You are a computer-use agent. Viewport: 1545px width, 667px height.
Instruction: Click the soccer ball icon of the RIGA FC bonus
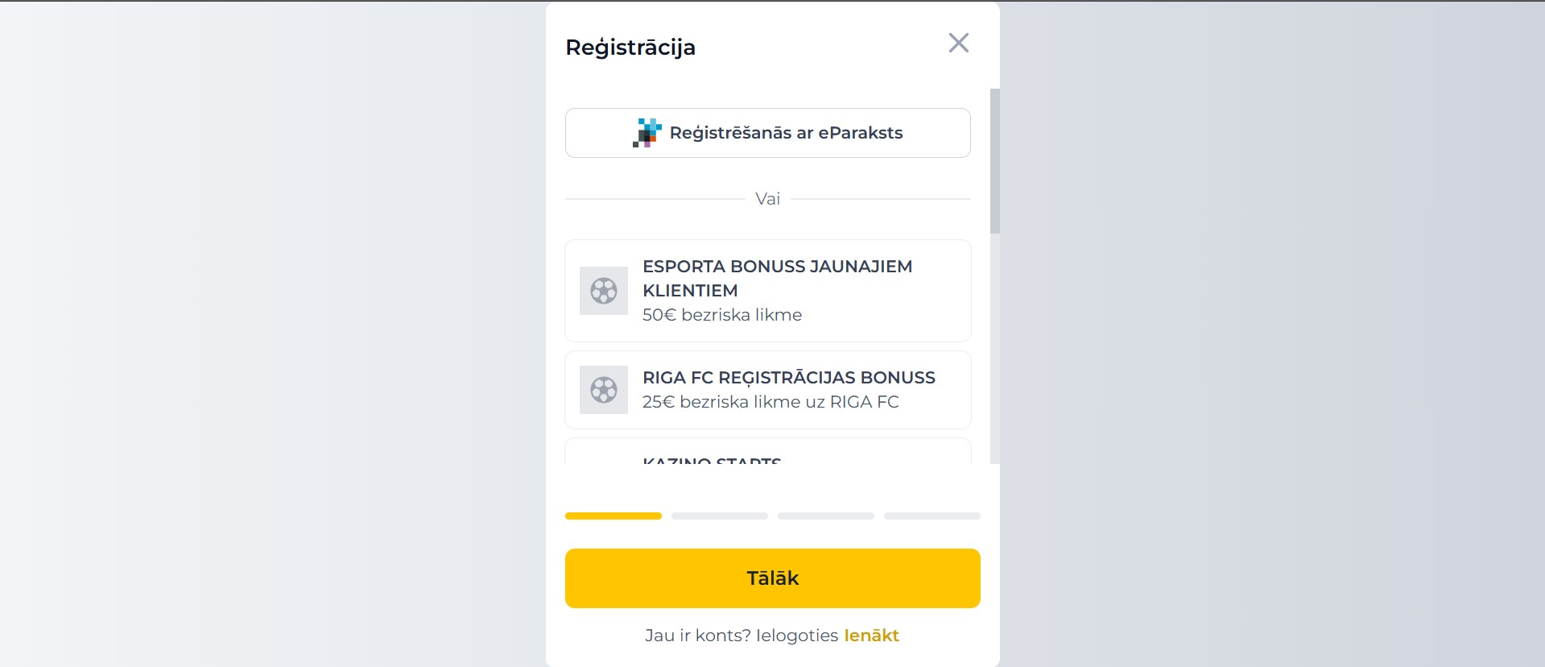[x=604, y=390]
